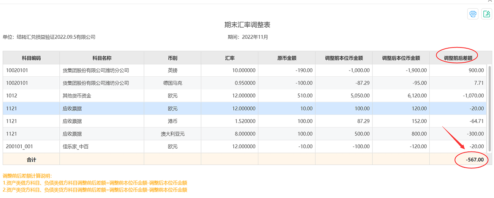Click the blue print icon
Screen dimensions: 494x198
coord(473,14)
